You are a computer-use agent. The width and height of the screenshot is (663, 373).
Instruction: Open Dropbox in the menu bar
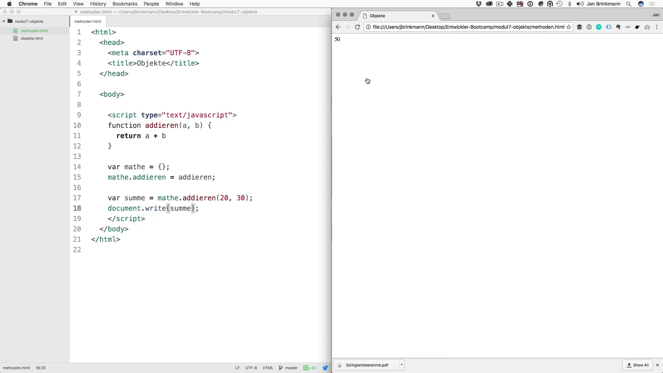(479, 4)
